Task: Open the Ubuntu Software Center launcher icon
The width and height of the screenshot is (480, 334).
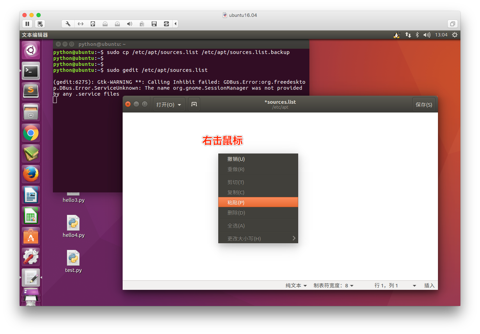Action: click(31, 237)
